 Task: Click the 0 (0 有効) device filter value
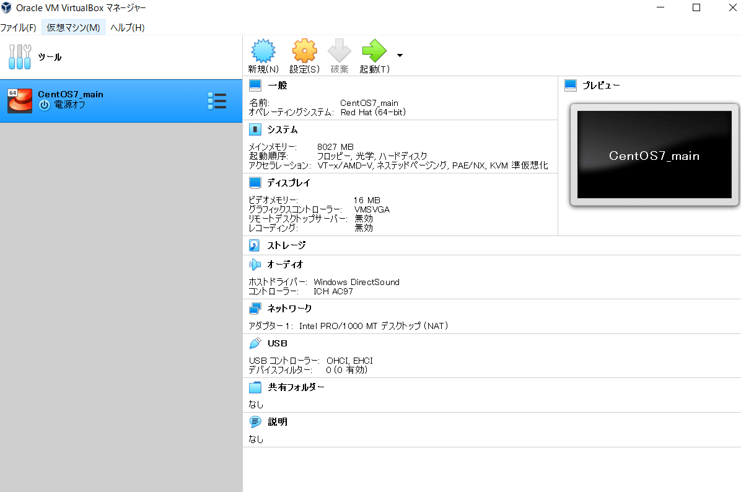[346, 370]
